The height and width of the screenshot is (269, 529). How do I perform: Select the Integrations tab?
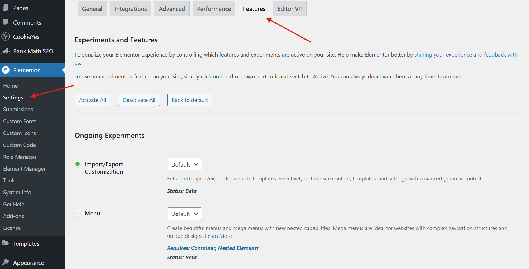click(130, 8)
